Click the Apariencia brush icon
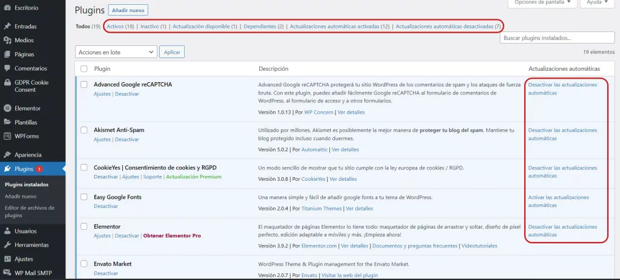The height and width of the screenshot is (280, 620). pos(7,155)
